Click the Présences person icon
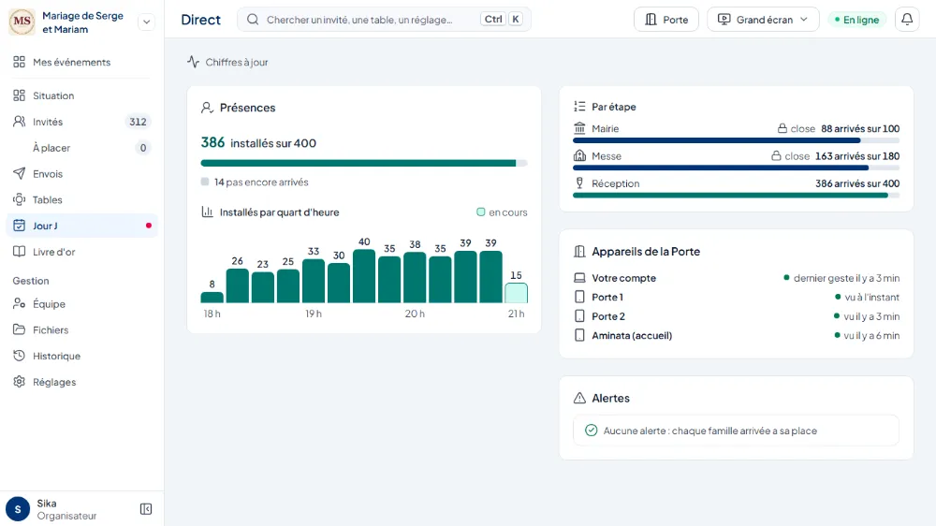 click(207, 108)
